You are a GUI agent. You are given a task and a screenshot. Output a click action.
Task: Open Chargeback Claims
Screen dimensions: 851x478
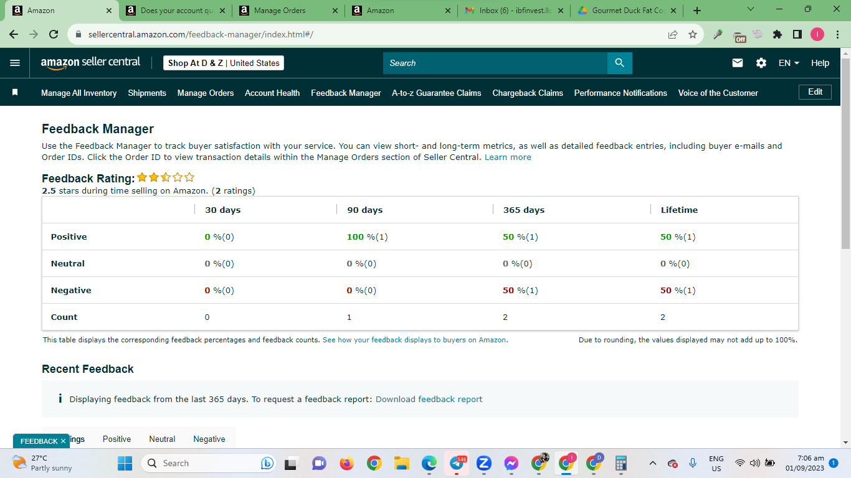point(528,93)
